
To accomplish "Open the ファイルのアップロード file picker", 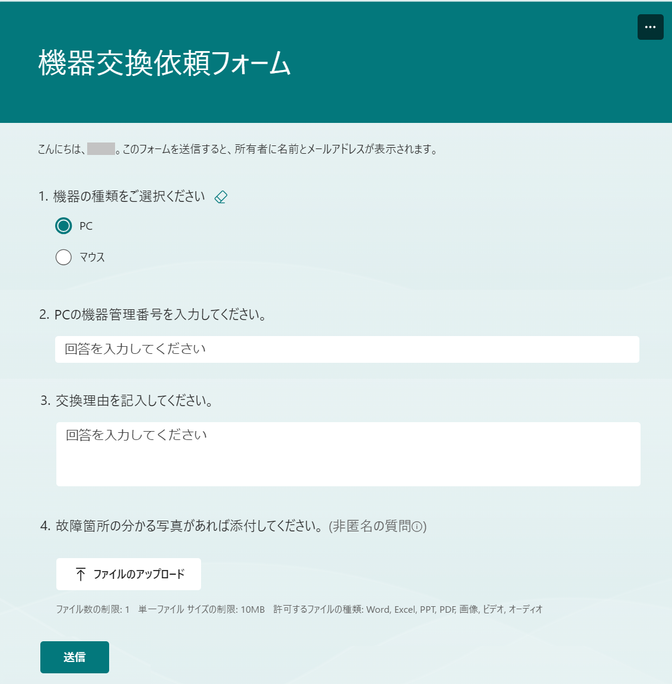I will coord(129,574).
